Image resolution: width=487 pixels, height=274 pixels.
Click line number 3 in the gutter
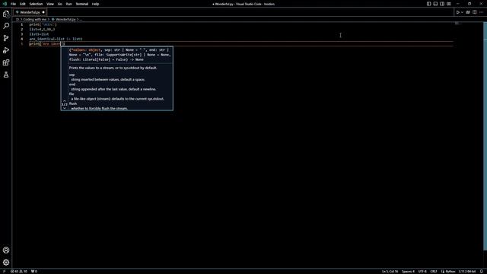tap(22, 34)
